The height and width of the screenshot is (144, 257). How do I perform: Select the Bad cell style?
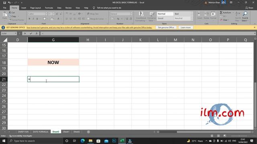pyautogui.click(x=182, y=14)
